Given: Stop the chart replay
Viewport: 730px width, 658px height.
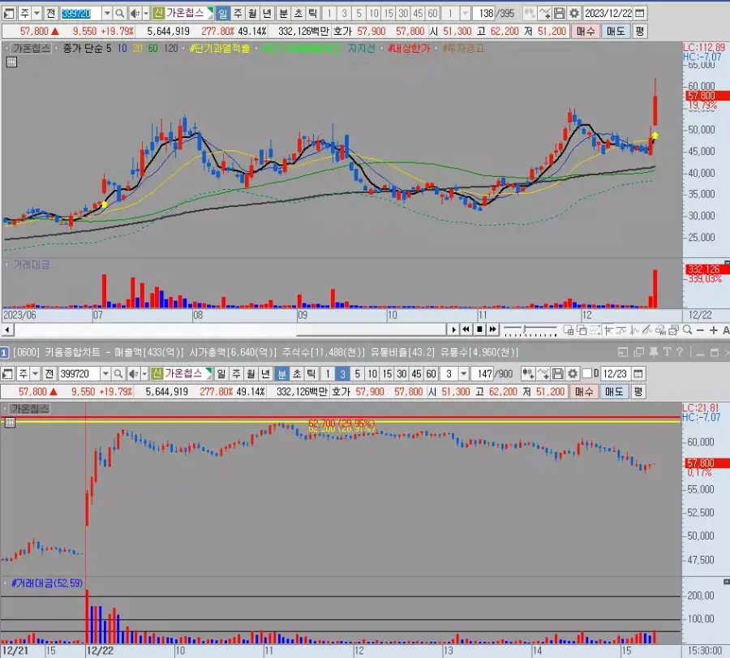Looking at the screenshot, I should 479,329.
